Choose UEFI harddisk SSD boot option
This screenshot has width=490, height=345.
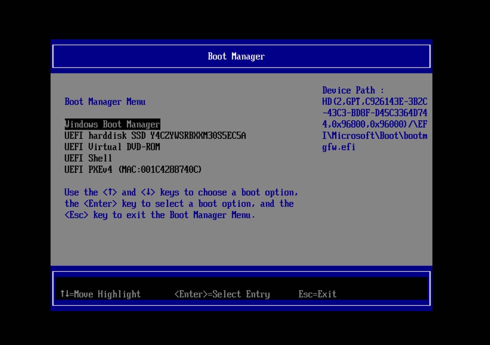point(155,136)
